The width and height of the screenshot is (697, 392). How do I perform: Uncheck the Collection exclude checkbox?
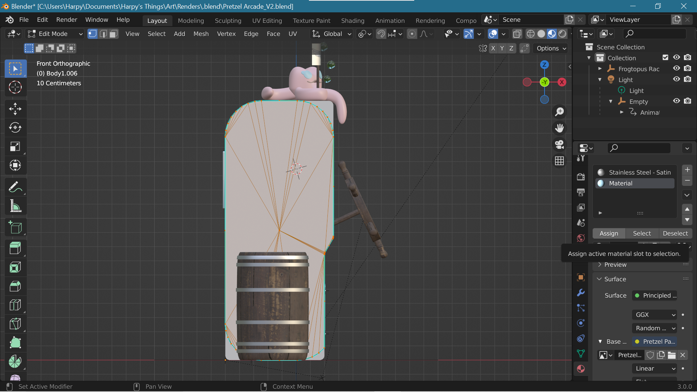[x=665, y=58]
